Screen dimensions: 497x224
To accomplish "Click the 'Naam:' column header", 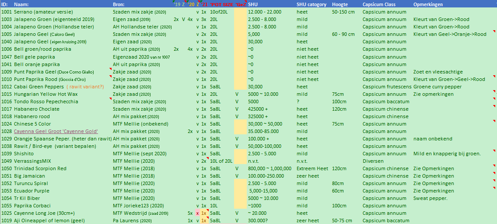I will pos(21,4).
